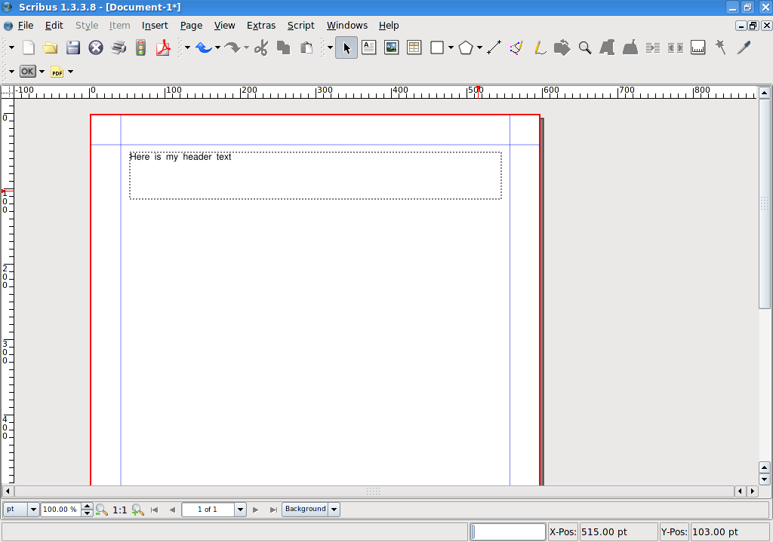Activate the Bezier Curve tool
The width and height of the screenshot is (773, 542).
[x=516, y=47]
